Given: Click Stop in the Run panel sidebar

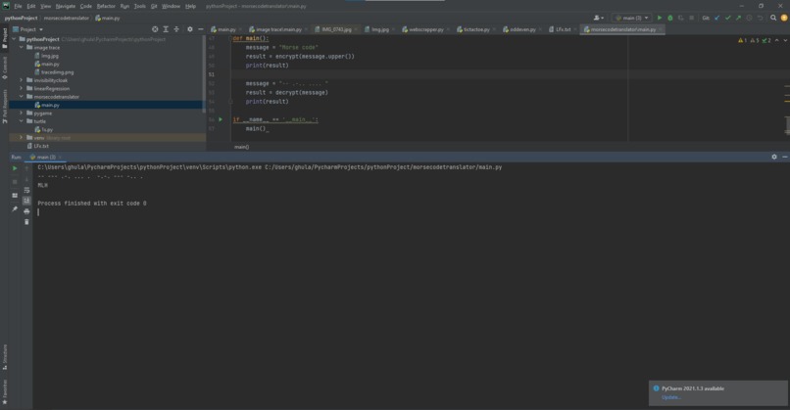Looking at the screenshot, I should click(15, 182).
